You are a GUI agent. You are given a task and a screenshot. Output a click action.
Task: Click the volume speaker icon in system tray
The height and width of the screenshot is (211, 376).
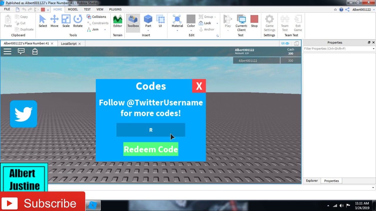pyautogui.click(x=341, y=205)
